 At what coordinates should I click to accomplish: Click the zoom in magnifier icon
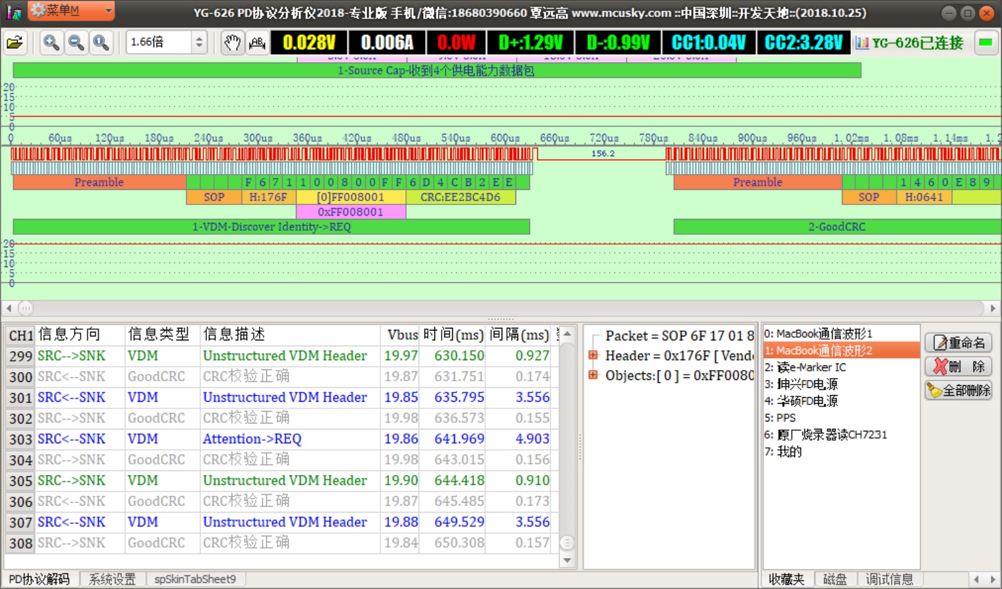51,43
